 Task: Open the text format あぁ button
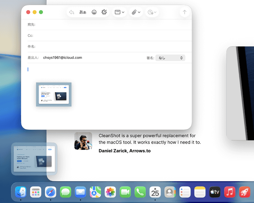pyautogui.click(x=83, y=12)
